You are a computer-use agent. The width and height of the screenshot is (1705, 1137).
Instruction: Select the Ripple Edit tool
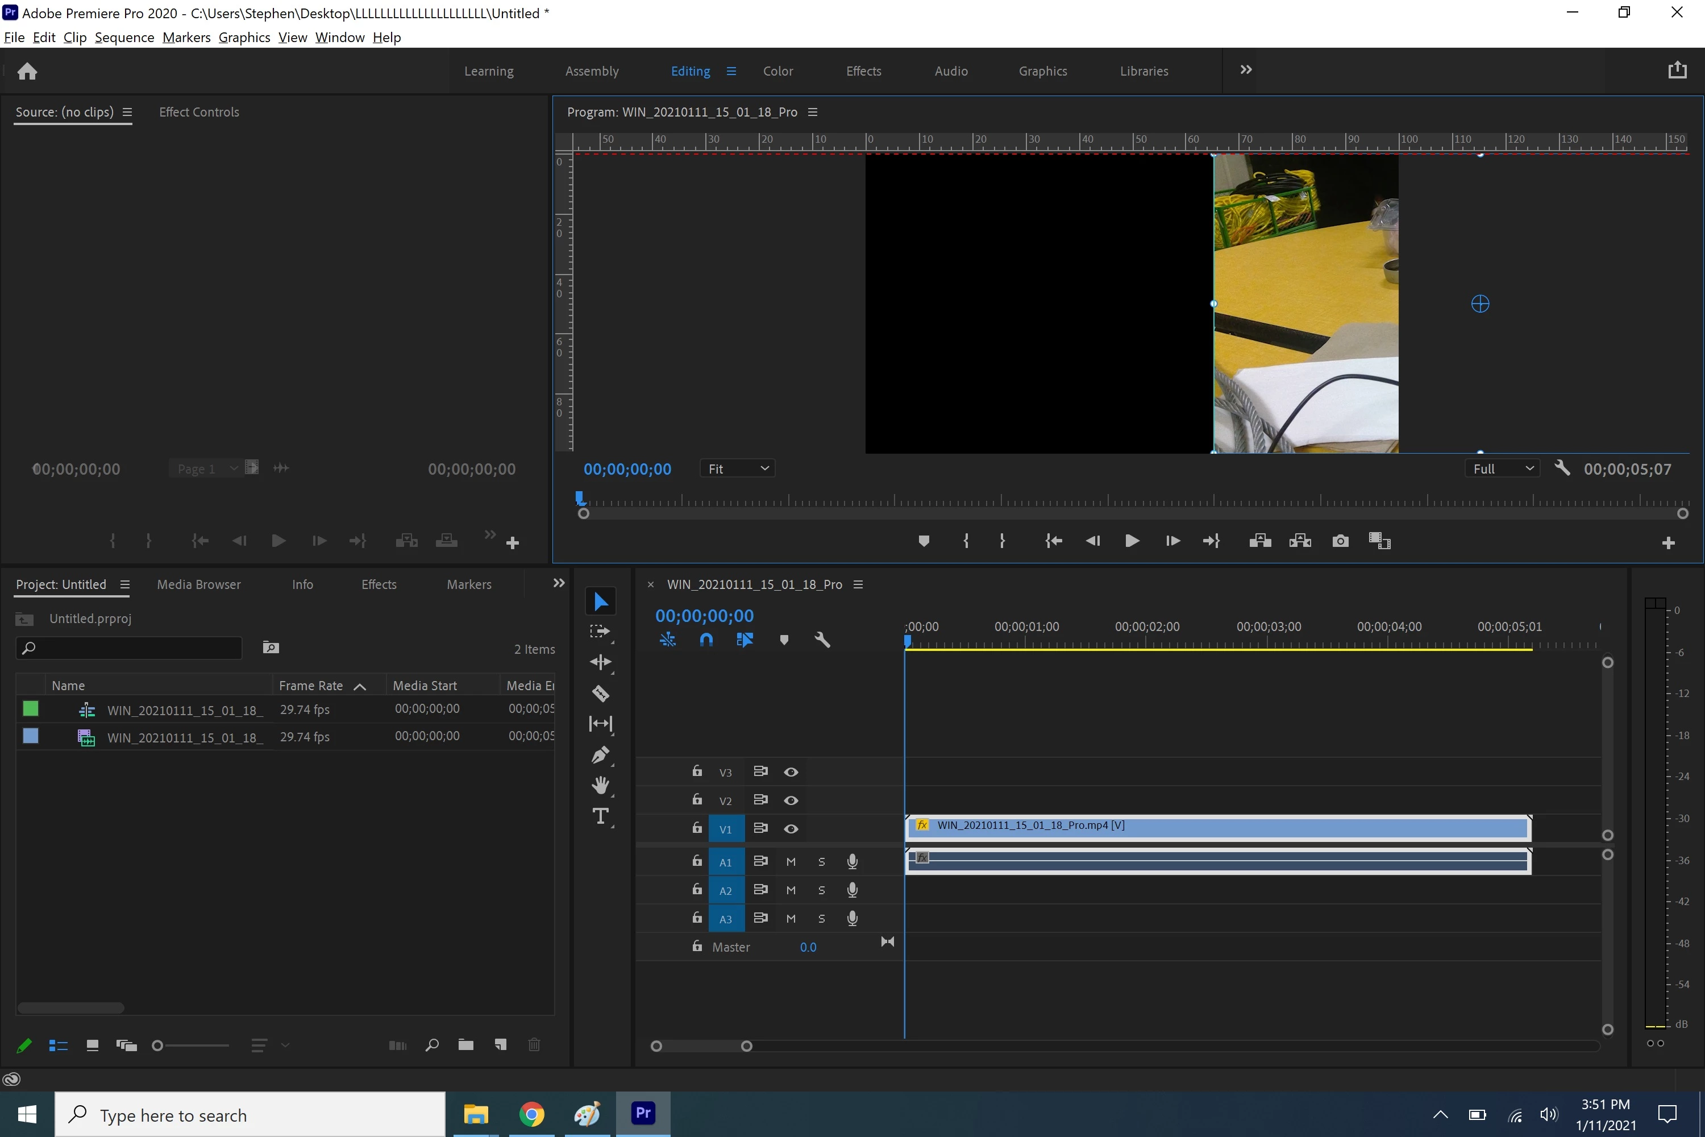[x=600, y=662]
